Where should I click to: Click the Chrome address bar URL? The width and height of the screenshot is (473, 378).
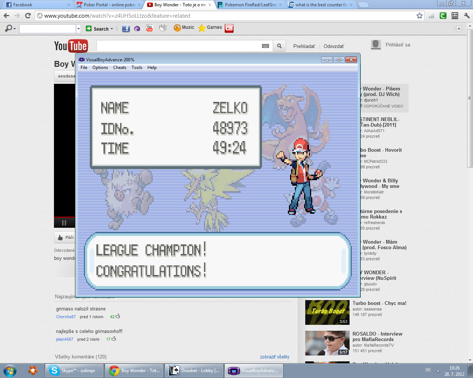[117, 16]
